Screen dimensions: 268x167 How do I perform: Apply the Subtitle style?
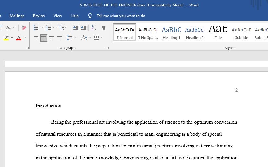[241, 32]
